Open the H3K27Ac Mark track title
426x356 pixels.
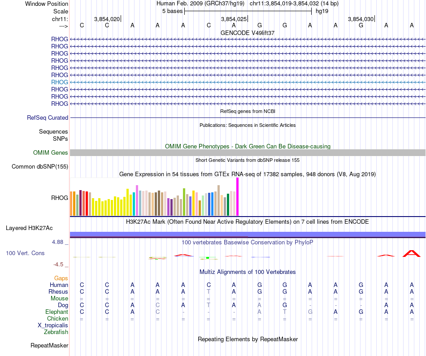[248, 221]
